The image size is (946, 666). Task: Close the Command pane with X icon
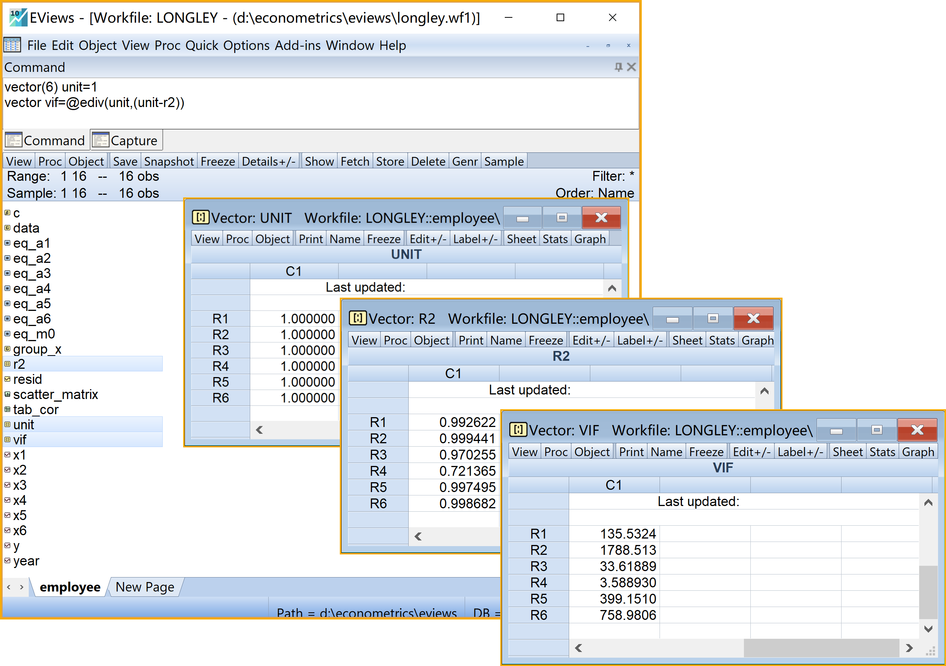631,67
